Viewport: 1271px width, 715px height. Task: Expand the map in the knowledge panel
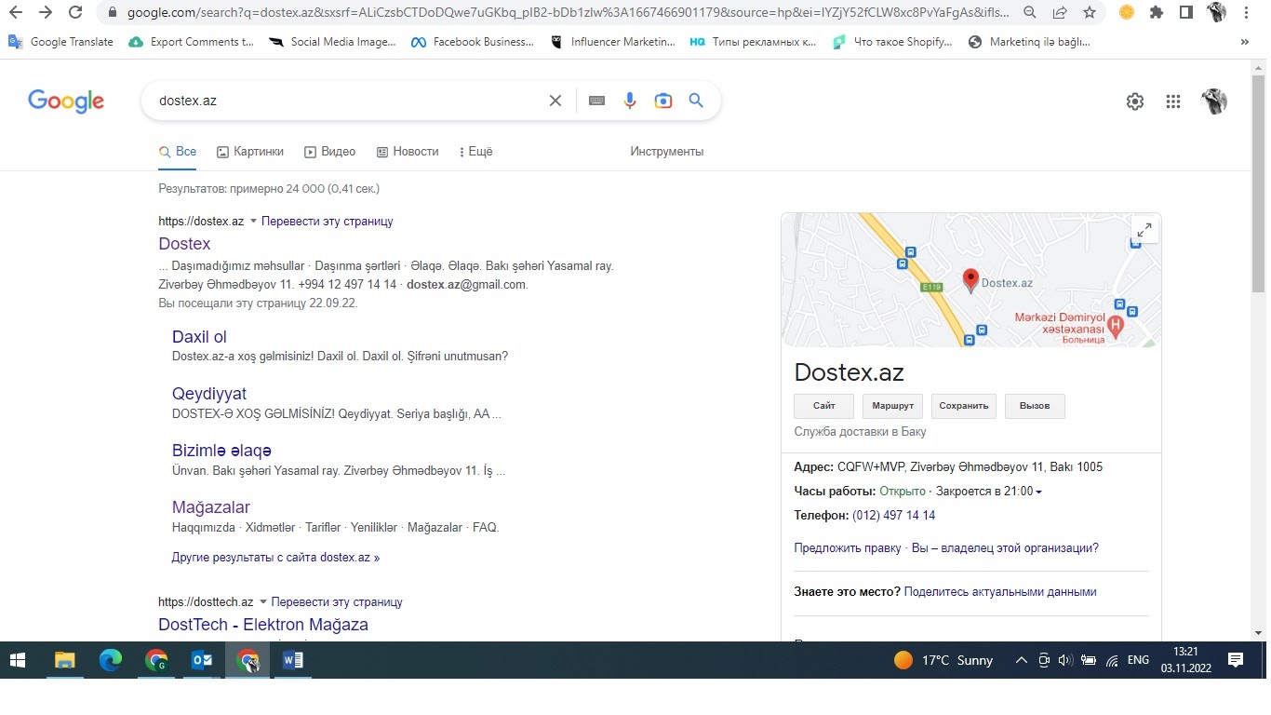[x=1144, y=229]
